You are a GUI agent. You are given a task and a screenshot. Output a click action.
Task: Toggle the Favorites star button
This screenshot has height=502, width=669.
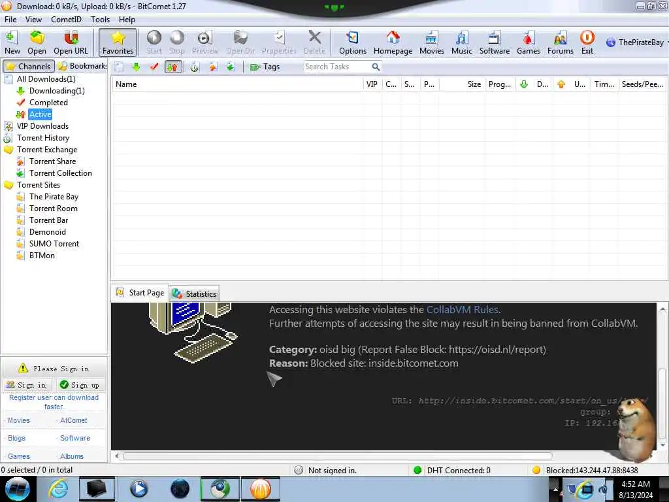118,42
